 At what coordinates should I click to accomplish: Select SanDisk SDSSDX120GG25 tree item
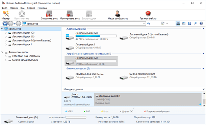pos(25,60)
